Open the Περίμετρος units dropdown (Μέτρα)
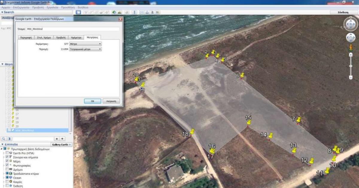This screenshot has width=359, height=188. [85, 44]
